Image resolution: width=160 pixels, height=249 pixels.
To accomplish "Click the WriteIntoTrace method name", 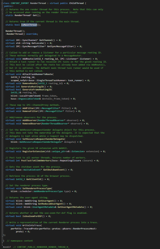I will 31,225.
